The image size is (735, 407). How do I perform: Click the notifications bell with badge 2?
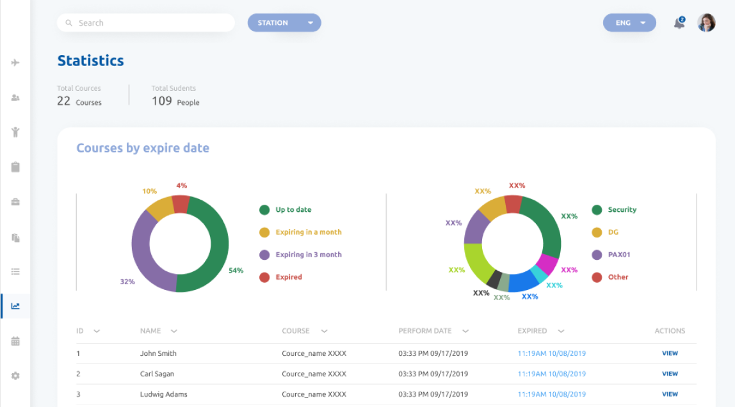pos(679,22)
